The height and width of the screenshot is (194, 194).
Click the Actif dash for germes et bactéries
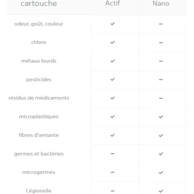click(x=112, y=154)
